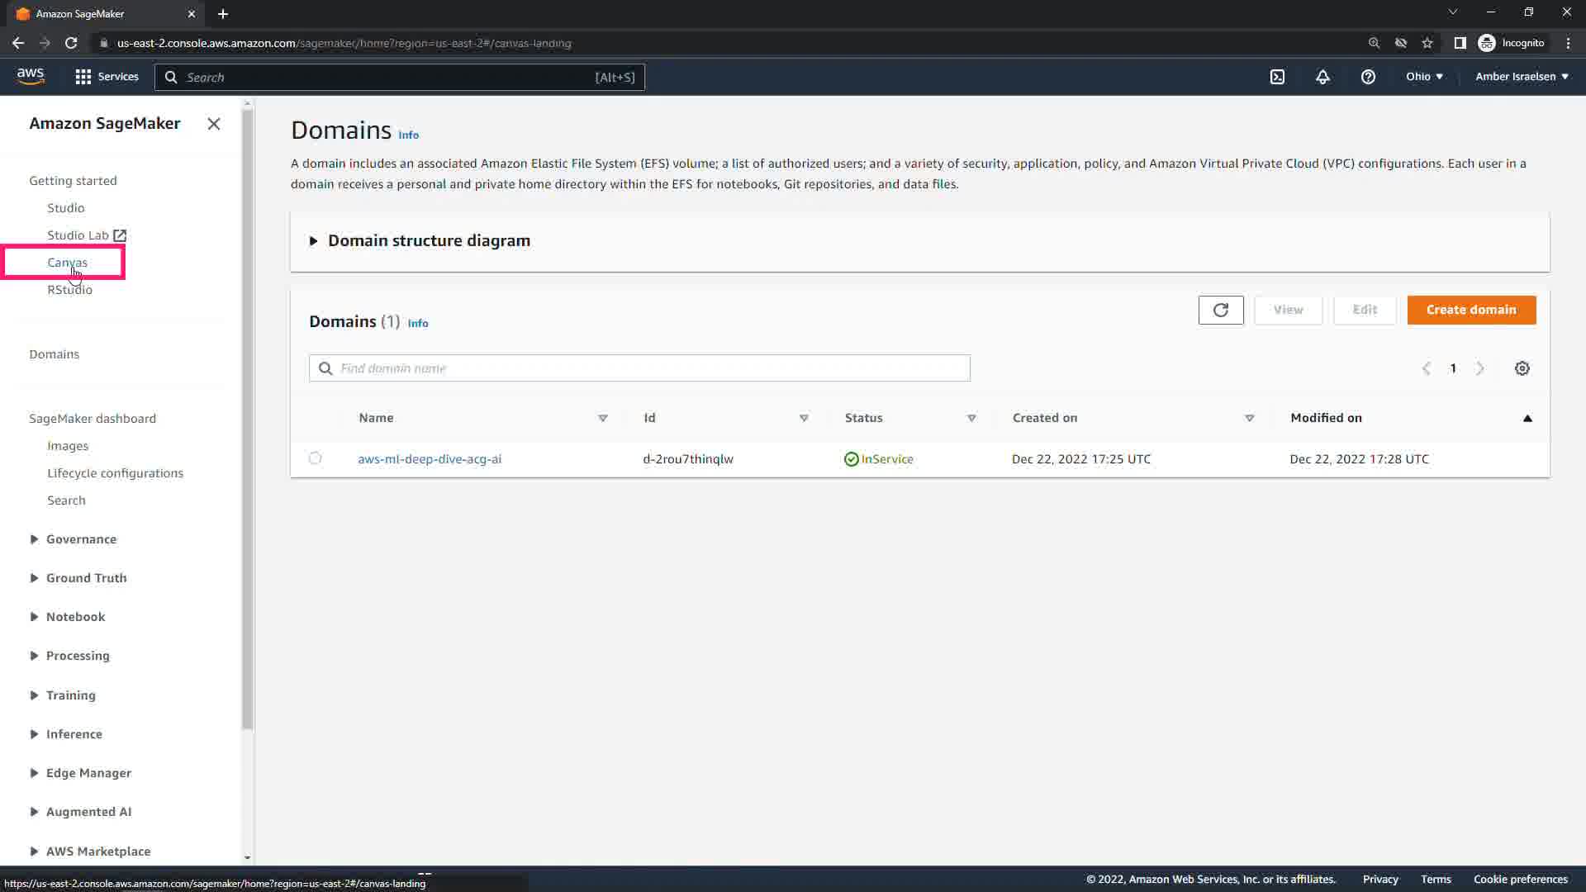The width and height of the screenshot is (1586, 892).
Task: Open the Ohio region dropdown
Action: click(x=1424, y=76)
